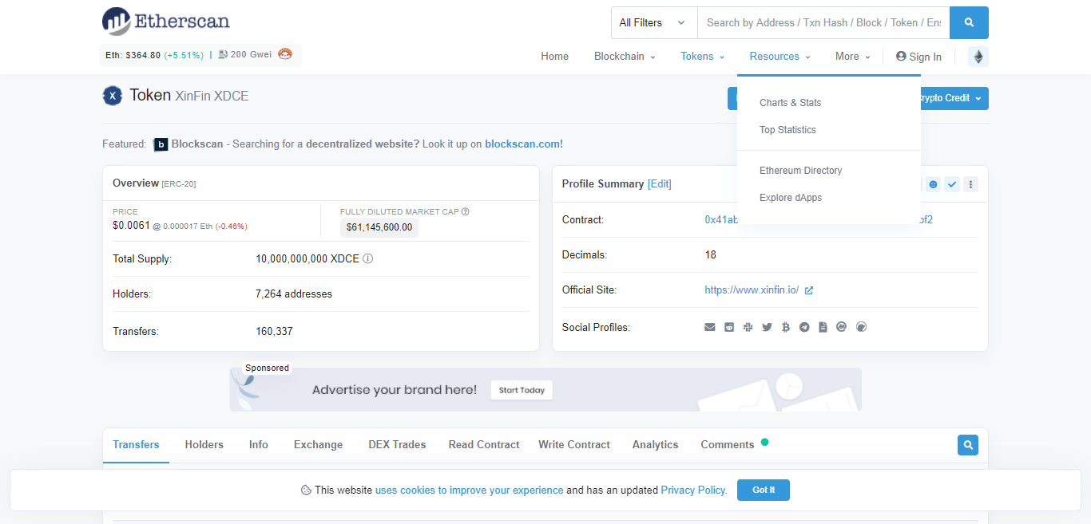1091x524 pixels.
Task: Open the three-dot more options menu
Action: click(971, 184)
